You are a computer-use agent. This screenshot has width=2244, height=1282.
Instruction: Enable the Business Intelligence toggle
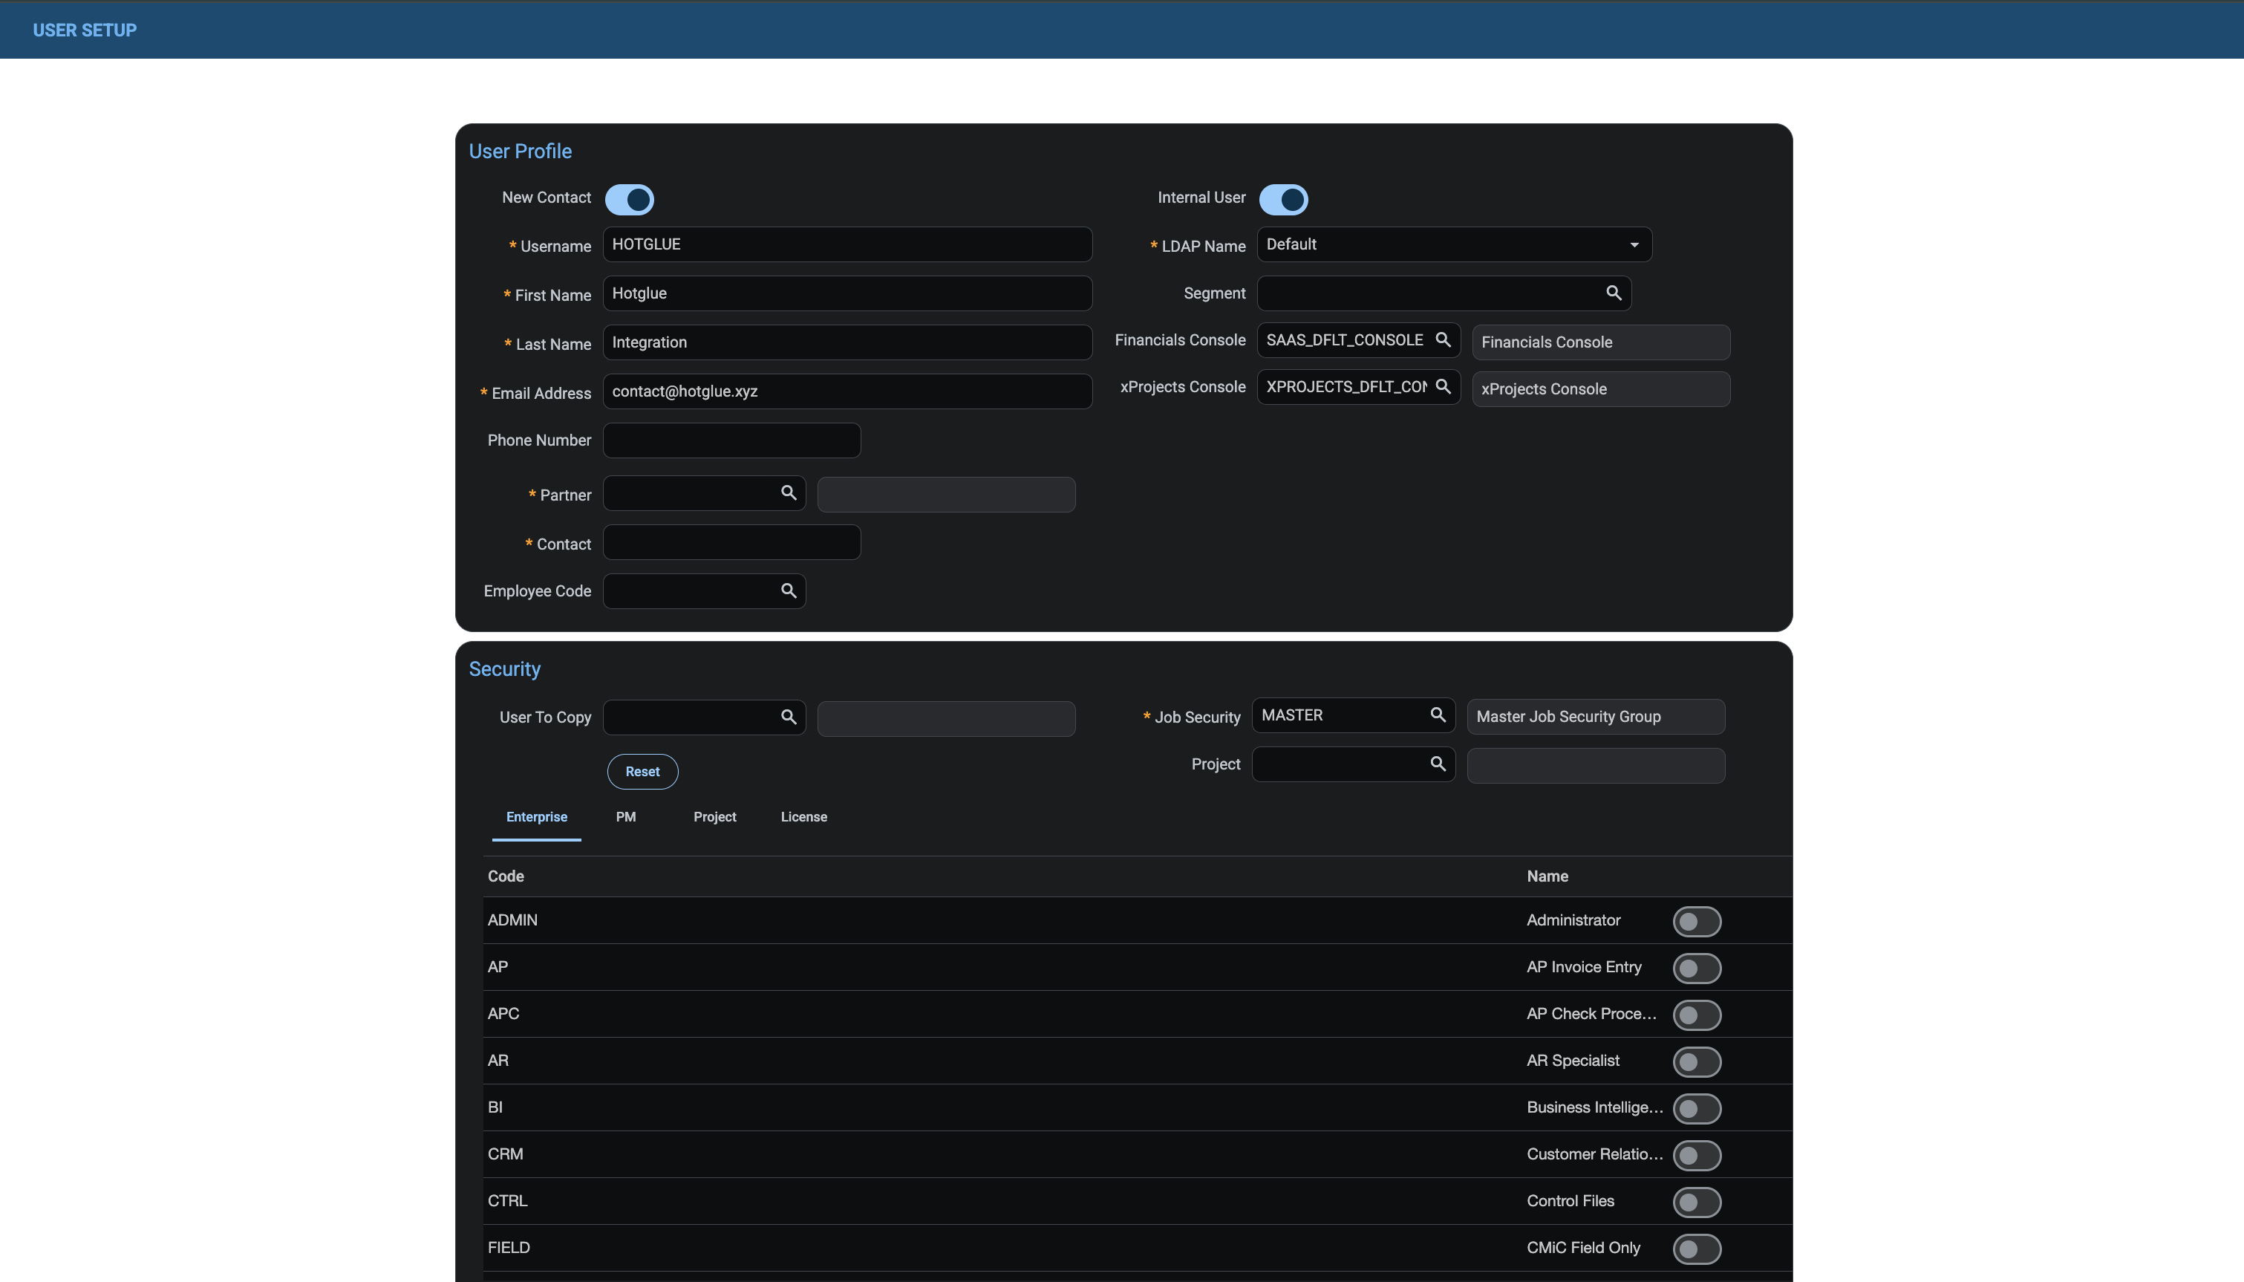(1697, 1108)
